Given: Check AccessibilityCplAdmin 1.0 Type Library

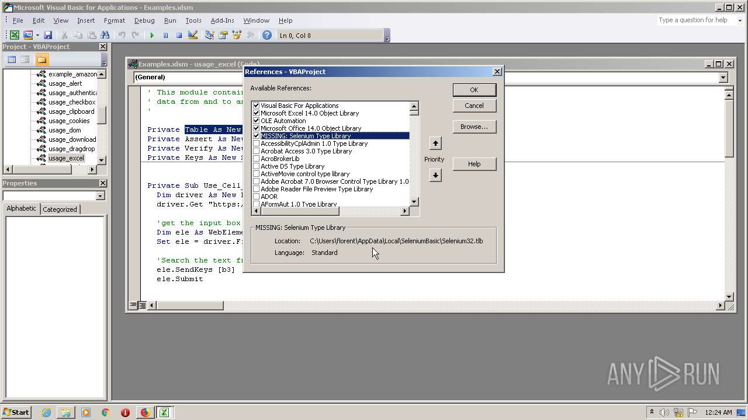Looking at the screenshot, I should tap(256, 143).
